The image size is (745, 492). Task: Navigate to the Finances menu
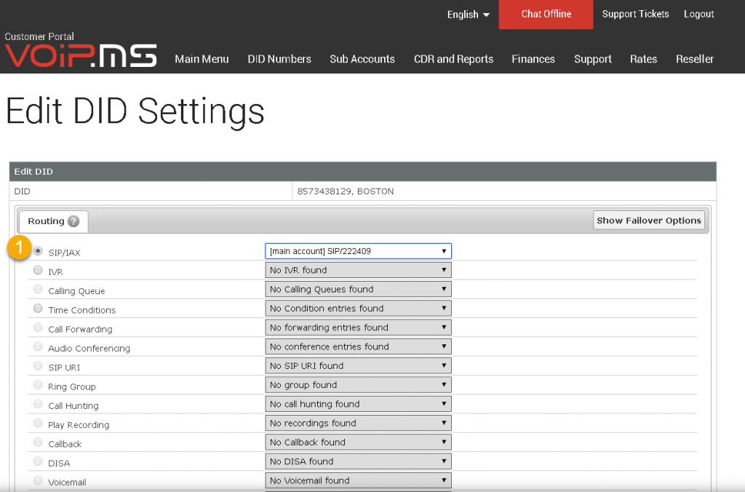533,59
